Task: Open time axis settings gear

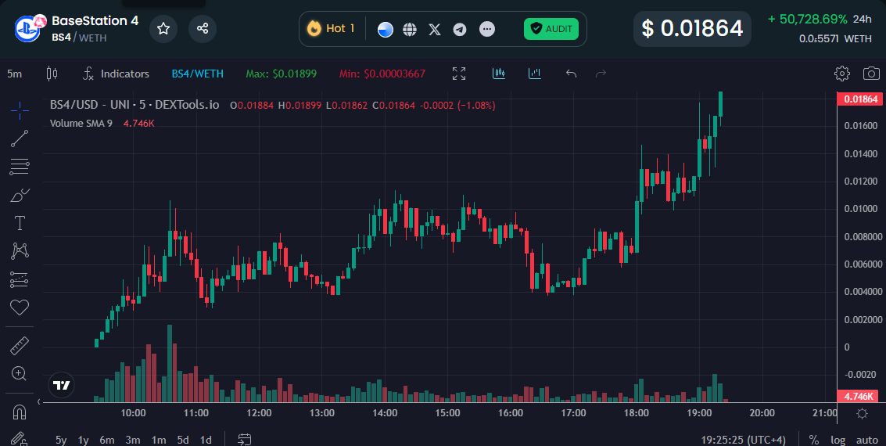Action: coord(863,413)
